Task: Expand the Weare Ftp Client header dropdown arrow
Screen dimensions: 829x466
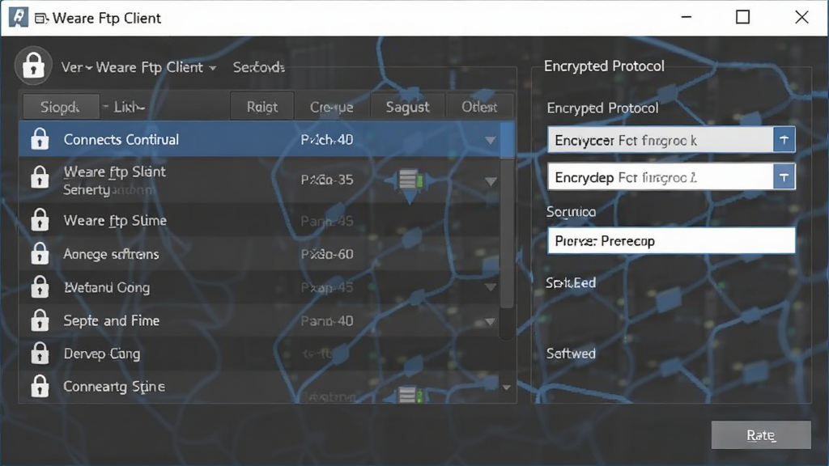Action: pyautogui.click(x=213, y=68)
